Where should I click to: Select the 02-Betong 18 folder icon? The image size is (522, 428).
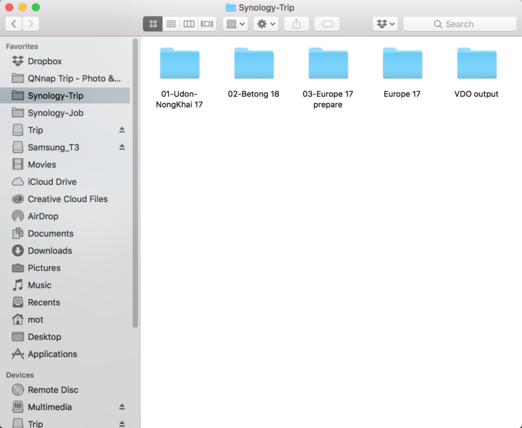point(254,63)
